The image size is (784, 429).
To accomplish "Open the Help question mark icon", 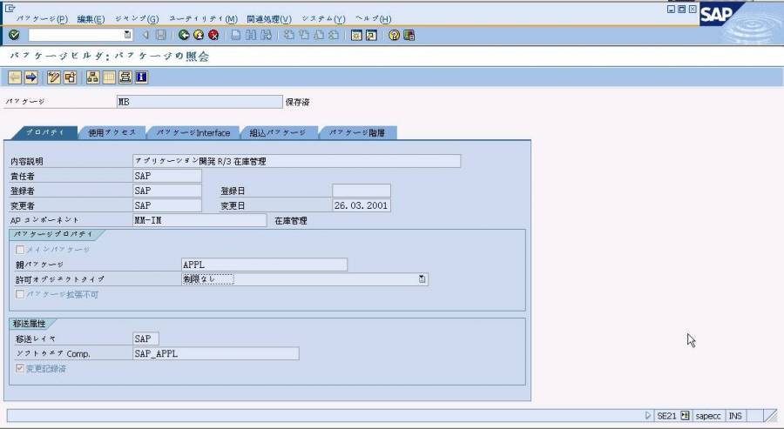I will pyautogui.click(x=394, y=35).
